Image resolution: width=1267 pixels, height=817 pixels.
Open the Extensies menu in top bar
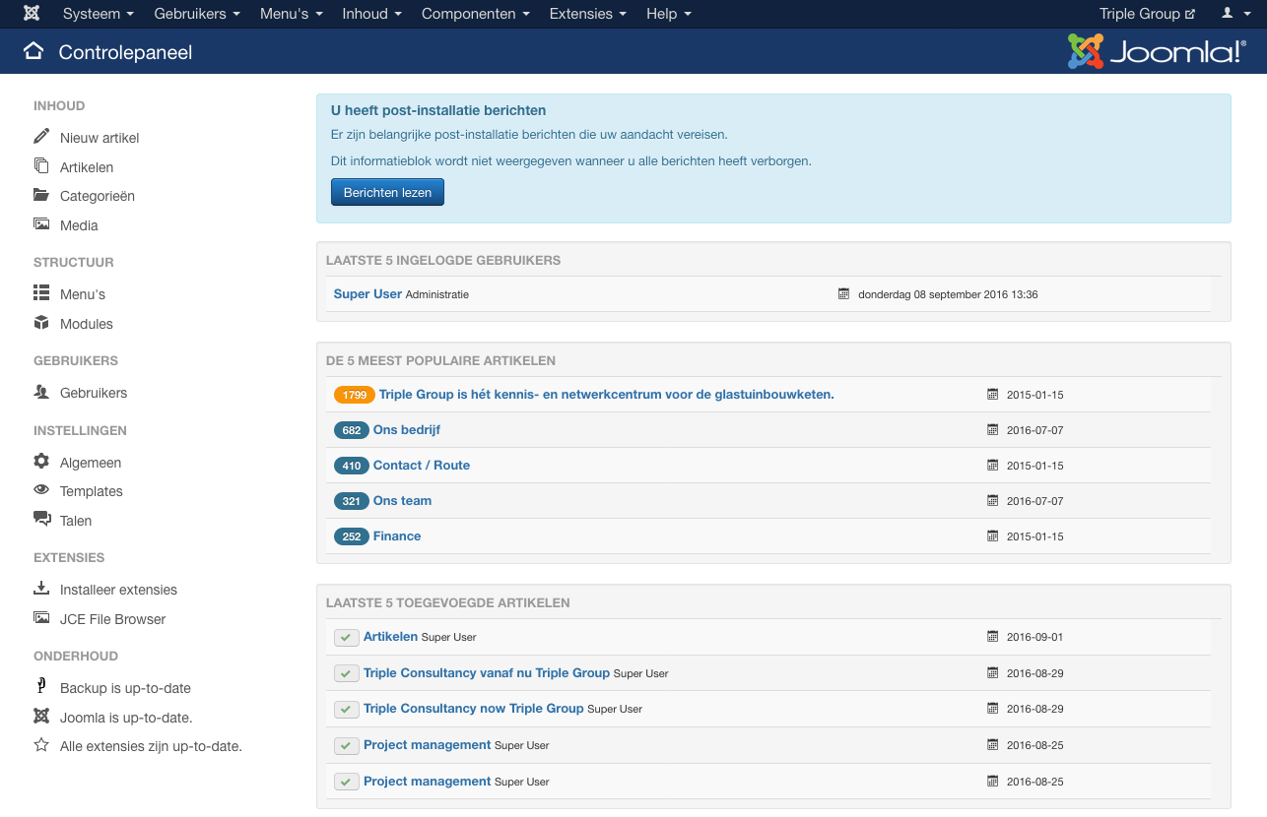(x=587, y=14)
